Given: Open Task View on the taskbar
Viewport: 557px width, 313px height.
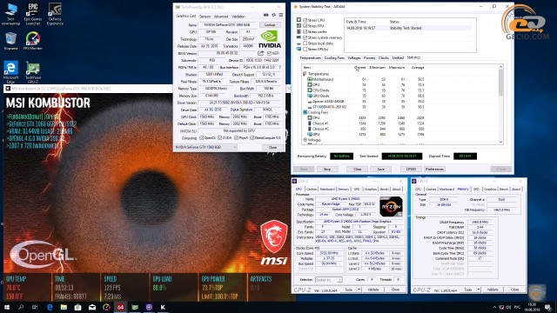Looking at the screenshot, I should pos(35,307).
